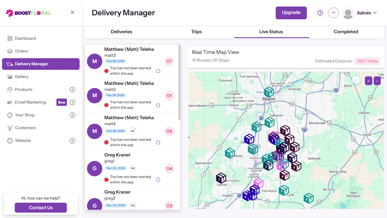387x218 pixels.
Task: Click the maroon package marker 4 on map
Action: pos(294,147)
